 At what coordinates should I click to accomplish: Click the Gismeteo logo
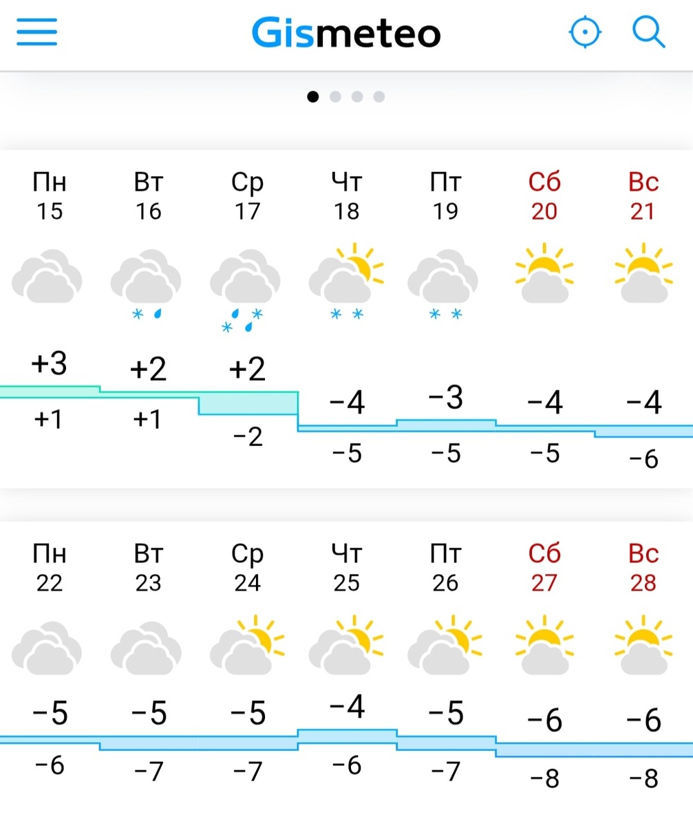click(x=346, y=31)
